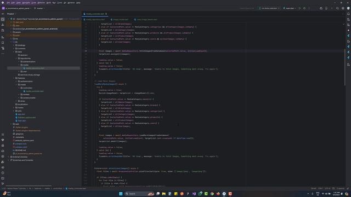
Task: Open Chrome from the taskbar
Action: click(x=212, y=194)
